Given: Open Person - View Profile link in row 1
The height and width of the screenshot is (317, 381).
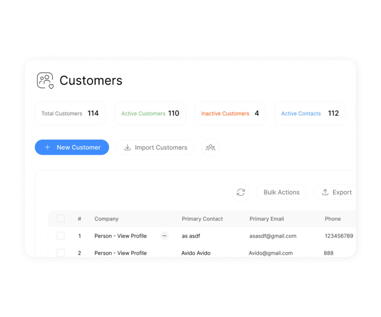Looking at the screenshot, I should [121, 236].
